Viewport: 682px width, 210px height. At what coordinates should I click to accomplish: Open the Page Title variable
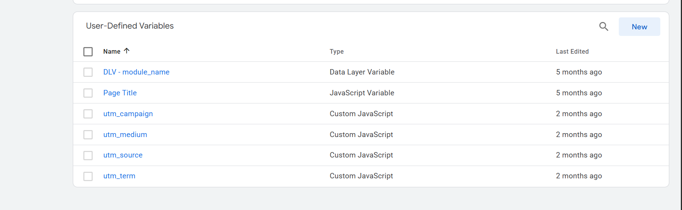pyautogui.click(x=120, y=93)
